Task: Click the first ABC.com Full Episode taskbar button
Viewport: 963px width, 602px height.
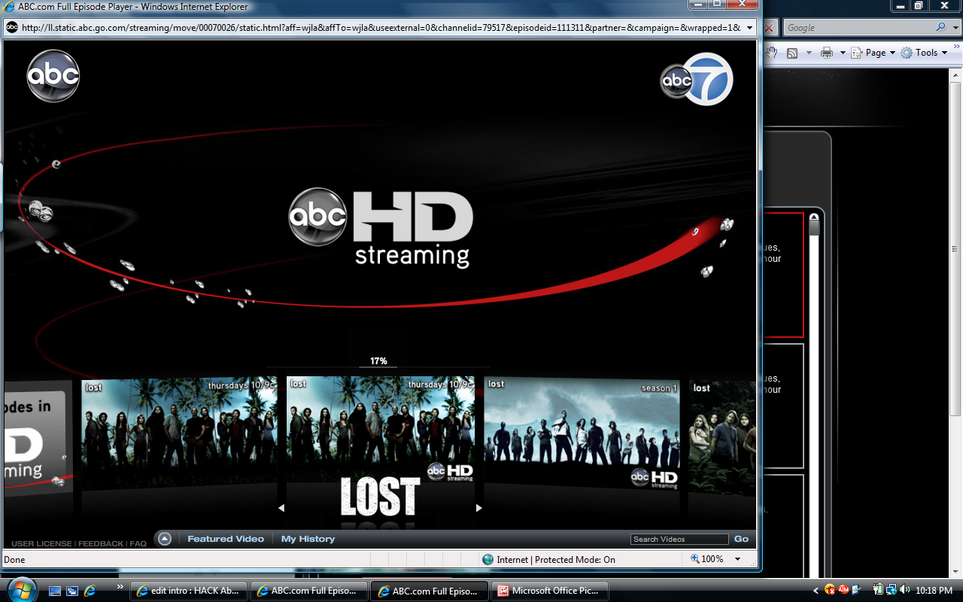Action: pyautogui.click(x=309, y=591)
